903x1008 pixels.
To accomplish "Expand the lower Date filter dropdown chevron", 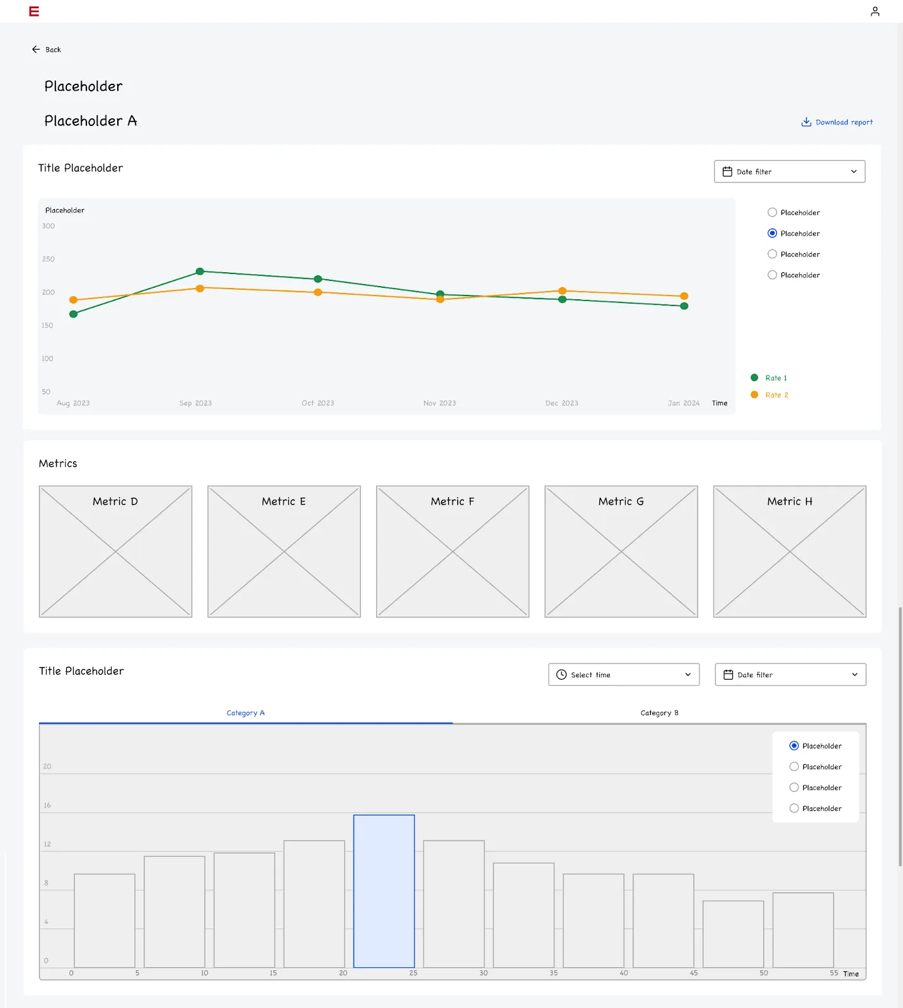I will coord(855,675).
